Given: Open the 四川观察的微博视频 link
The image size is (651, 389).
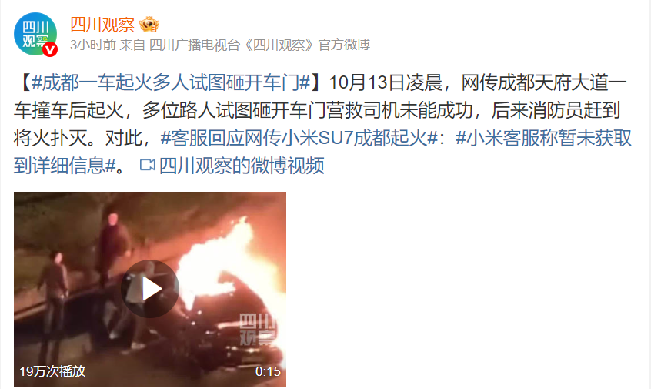Looking at the screenshot, I should [x=242, y=166].
